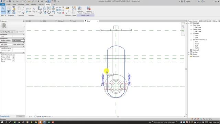Click the taskbar search icon

pos(6,122)
